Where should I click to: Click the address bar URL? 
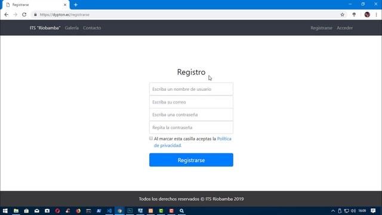click(64, 14)
